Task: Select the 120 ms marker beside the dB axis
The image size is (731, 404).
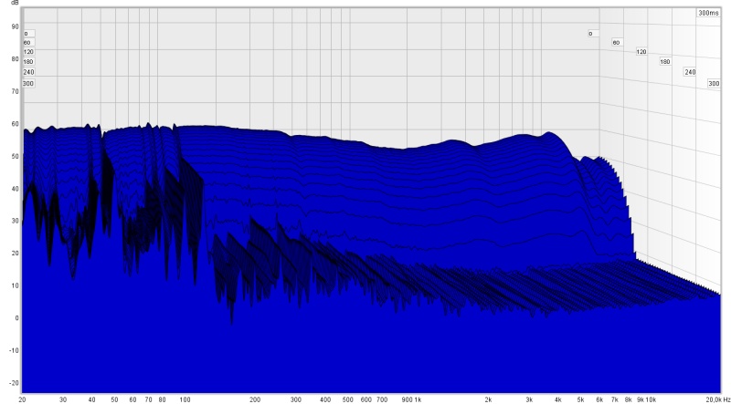Action: (28, 52)
